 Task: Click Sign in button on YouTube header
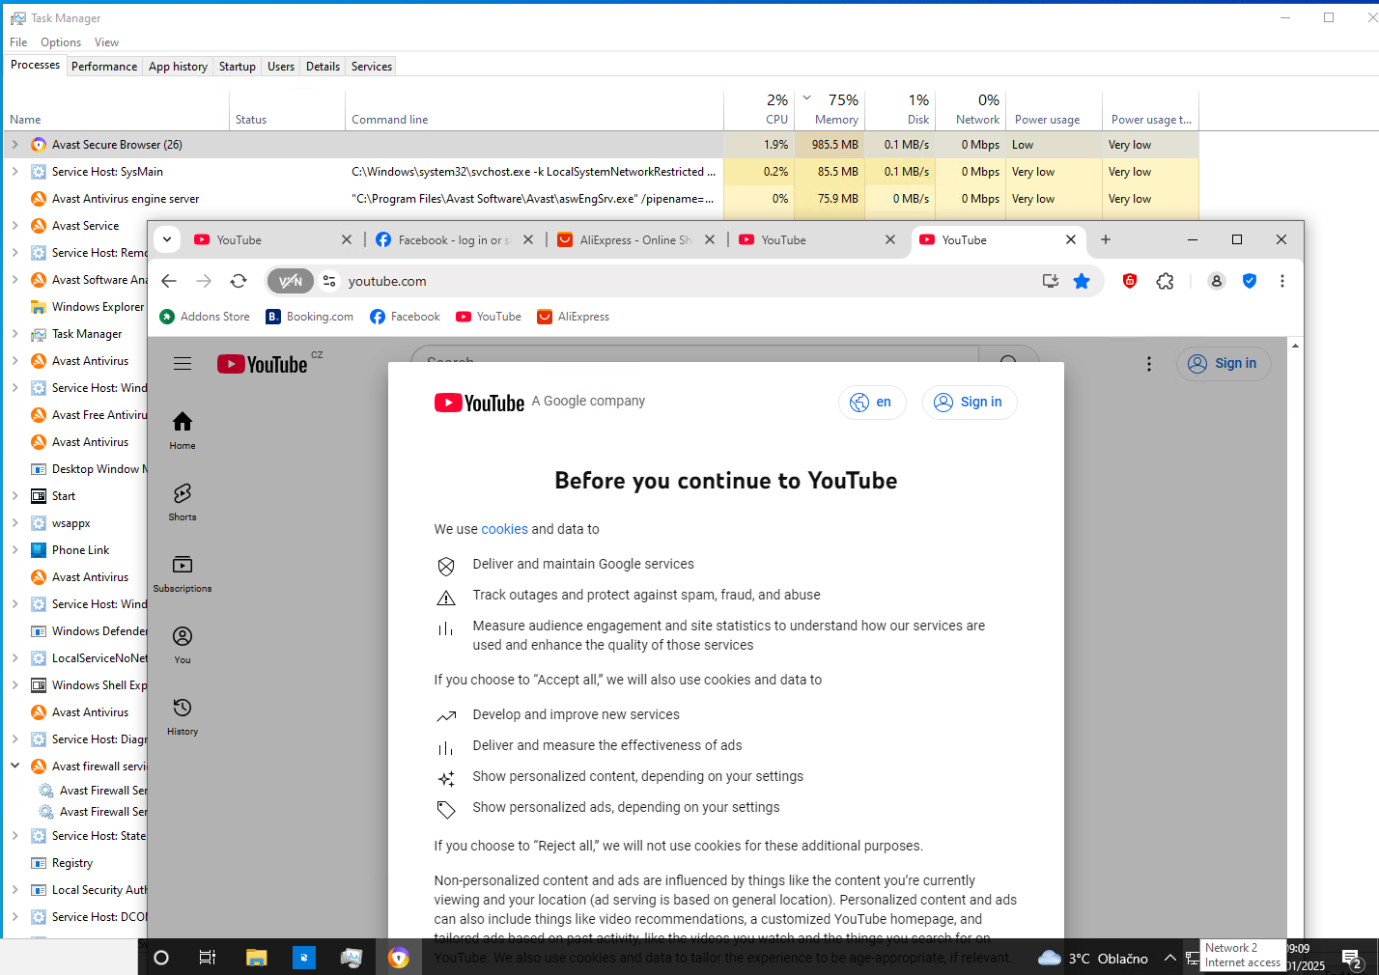pos(1223,364)
